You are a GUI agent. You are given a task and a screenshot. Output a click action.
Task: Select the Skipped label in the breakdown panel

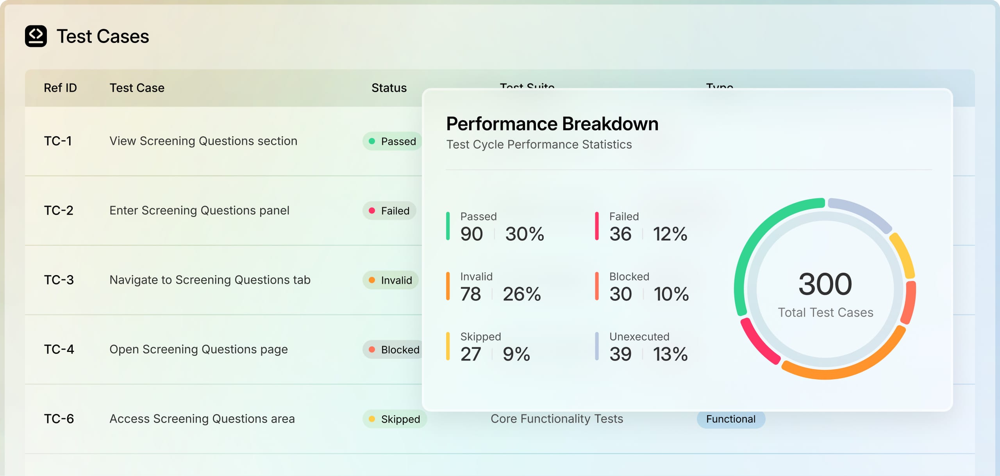click(481, 337)
